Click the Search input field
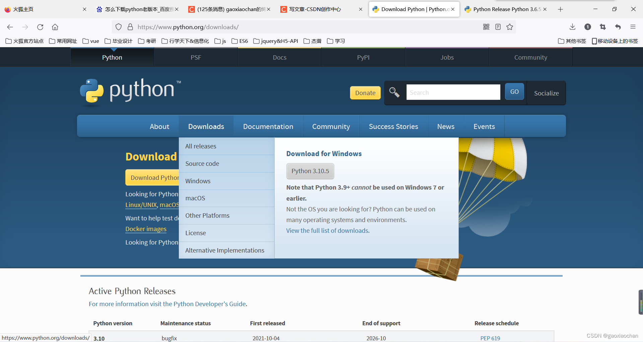This screenshot has width=643, height=342. [453, 92]
